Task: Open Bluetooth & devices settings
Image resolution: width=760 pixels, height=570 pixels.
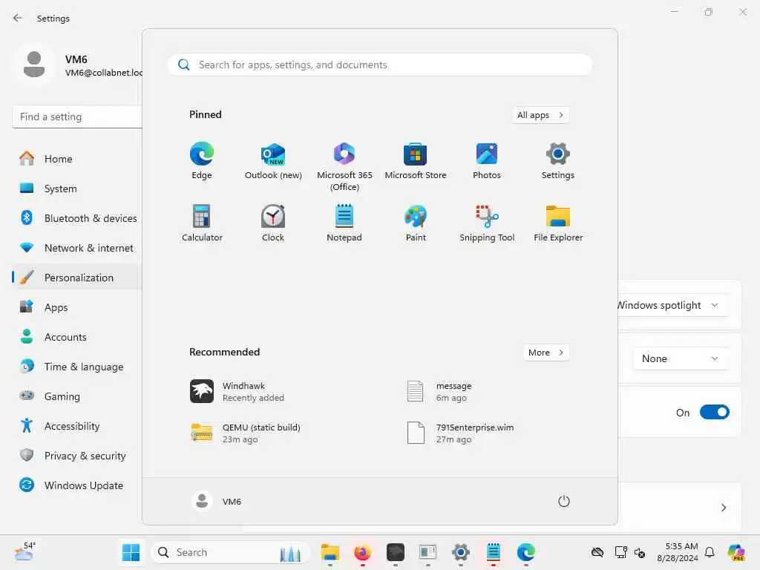Action: (76, 218)
